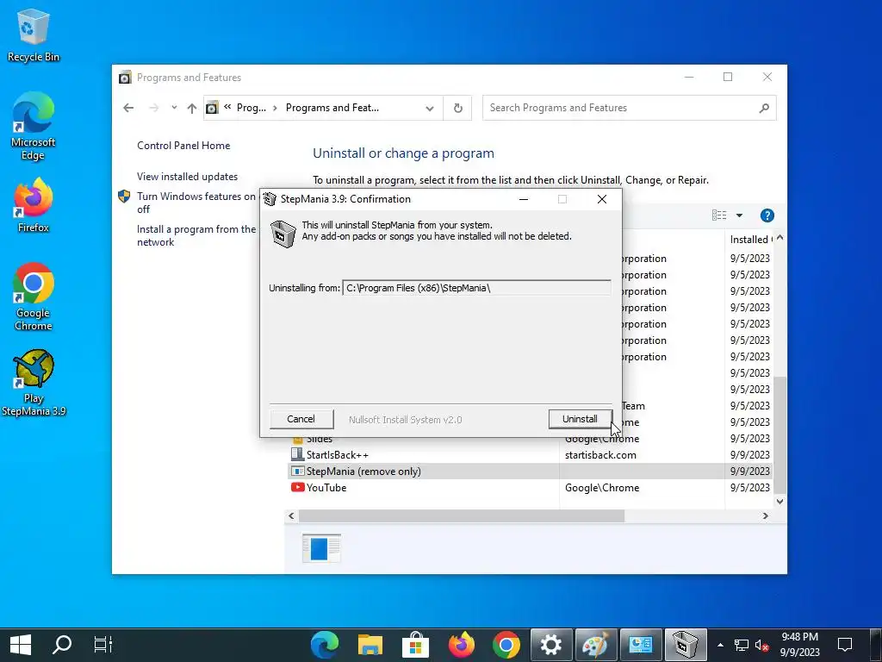Click the details pane program thumbnail
The height and width of the screenshot is (662, 882).
click(321, 548)
